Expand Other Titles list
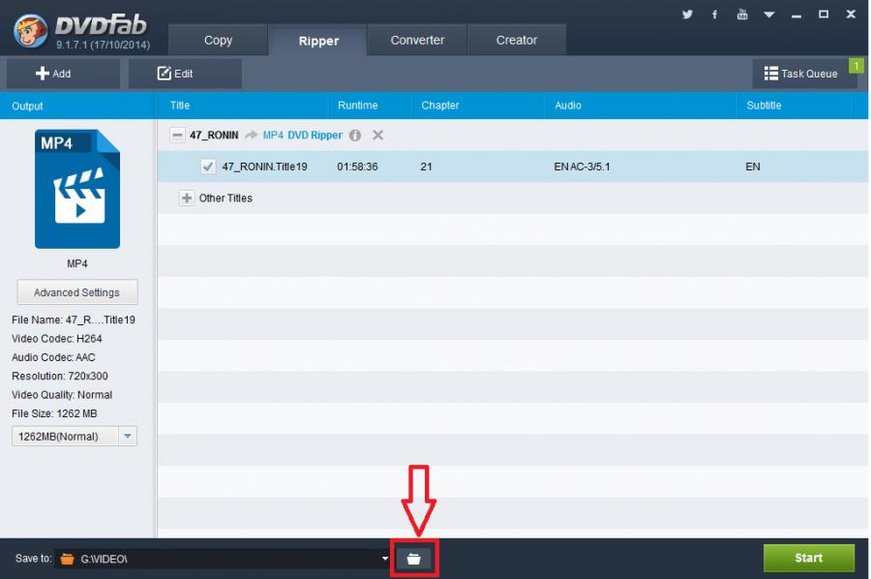Screen dimensions: 871x579 pyautogui.click(x=187, y=198)
